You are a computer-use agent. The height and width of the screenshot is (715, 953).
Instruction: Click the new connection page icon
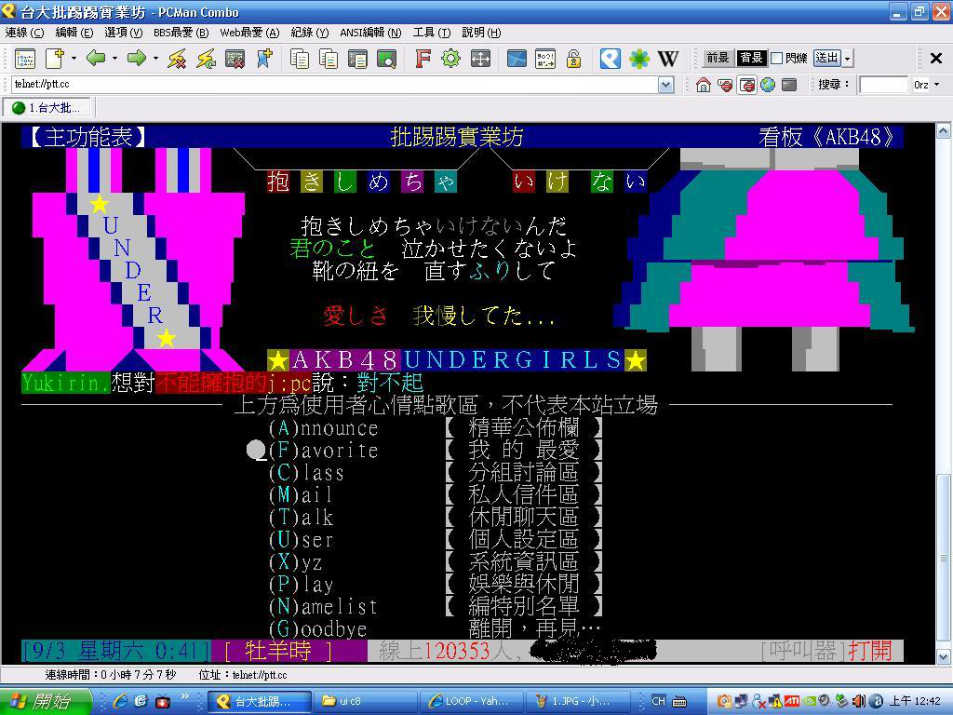(x=55, y=59)
